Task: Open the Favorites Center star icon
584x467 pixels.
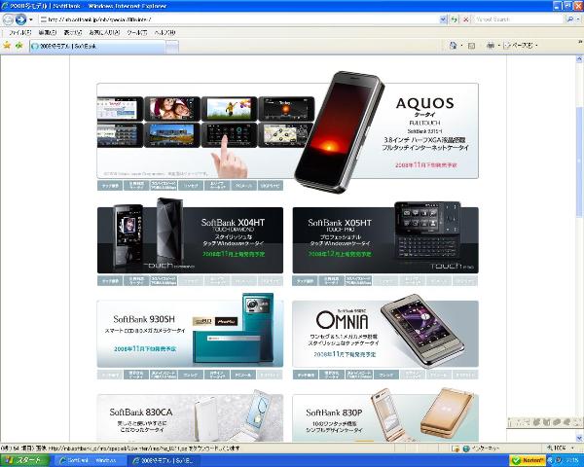Action: click(7, 46)
